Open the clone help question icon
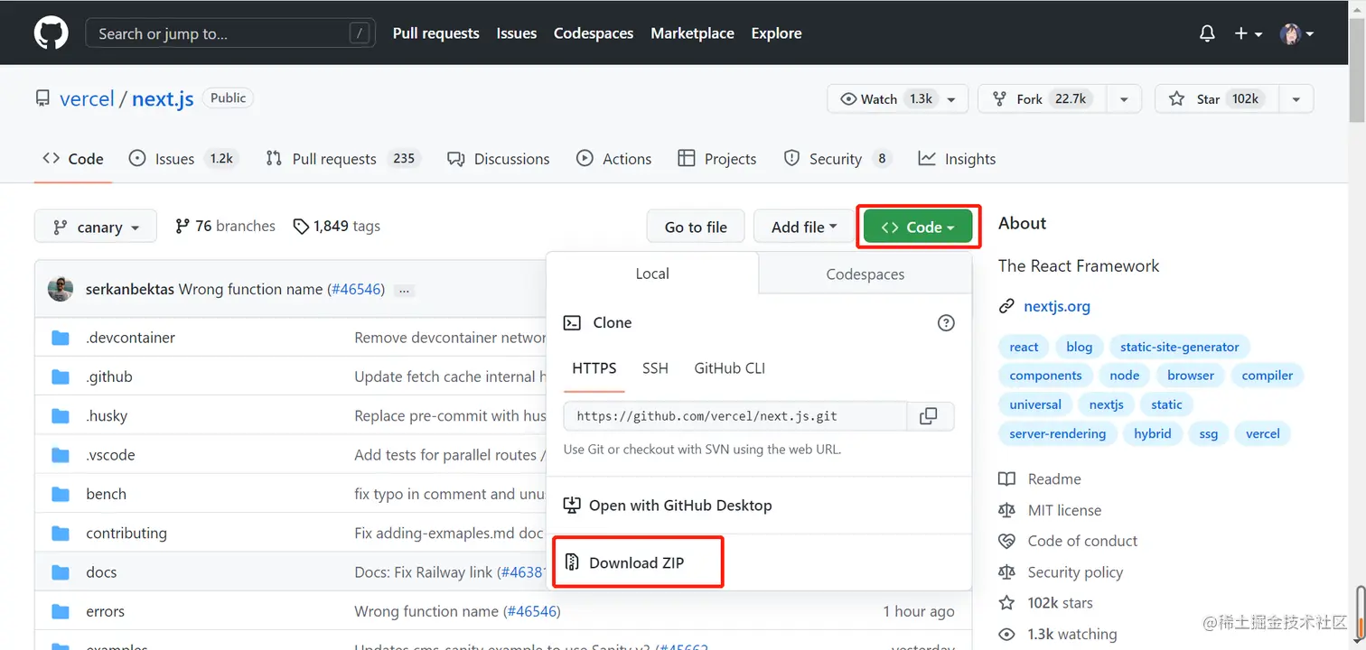1366x650 pixels. (946, 322)
